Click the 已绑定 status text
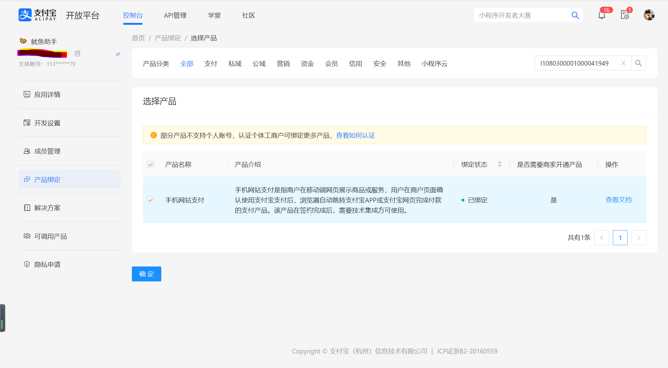 pyautogui.click(x=478, y=200)
